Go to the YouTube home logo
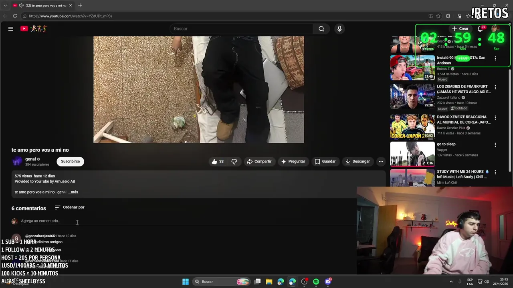Image resolution: width=513 pixels, height=288 pixels. coord(34,29)
